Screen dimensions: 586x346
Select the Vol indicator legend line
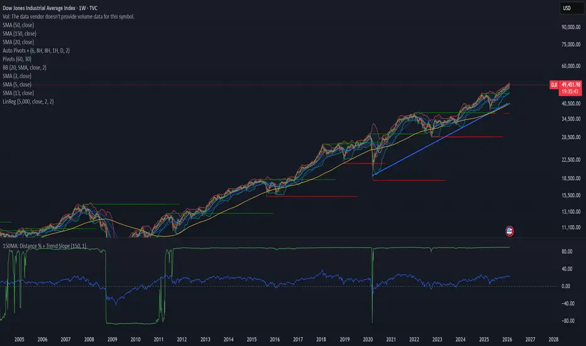69,16
